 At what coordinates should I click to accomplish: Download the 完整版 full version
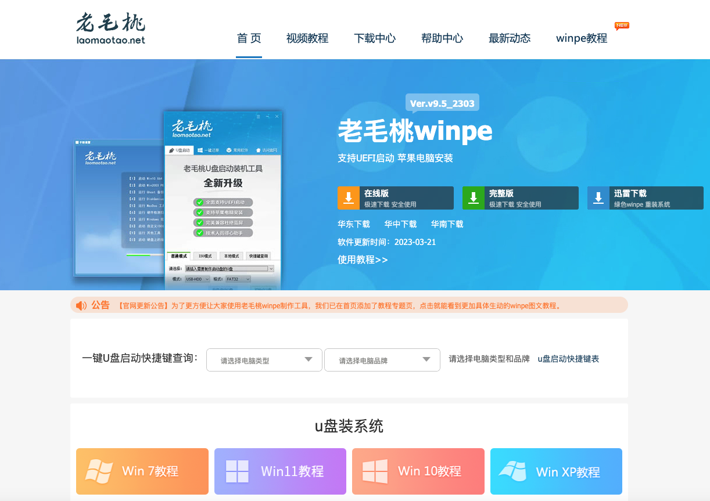click(x=521, y=198)
